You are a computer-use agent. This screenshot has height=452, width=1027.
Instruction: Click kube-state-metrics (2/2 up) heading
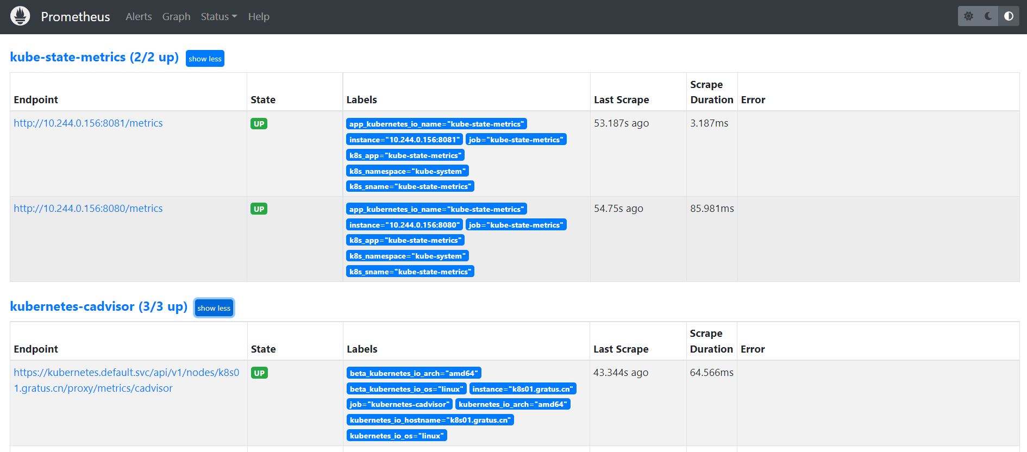[x=95, y=57]
